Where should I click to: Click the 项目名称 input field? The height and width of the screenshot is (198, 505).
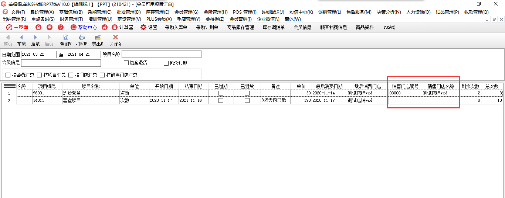click(x=162, y=54)
